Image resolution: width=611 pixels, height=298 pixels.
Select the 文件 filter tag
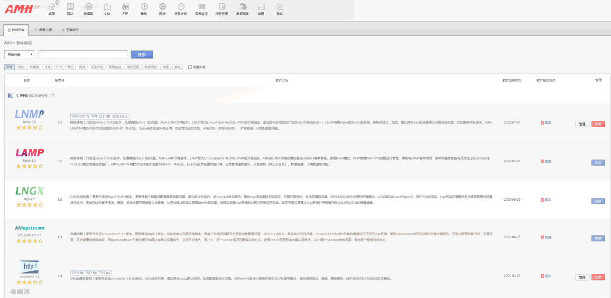click(x=47, y=67)
